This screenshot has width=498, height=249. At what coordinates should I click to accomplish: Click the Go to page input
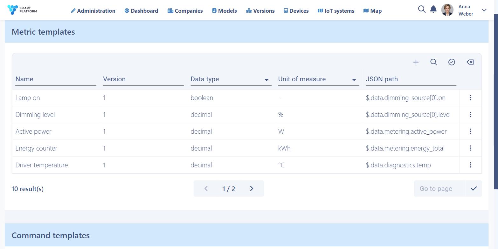pos(439,189)
